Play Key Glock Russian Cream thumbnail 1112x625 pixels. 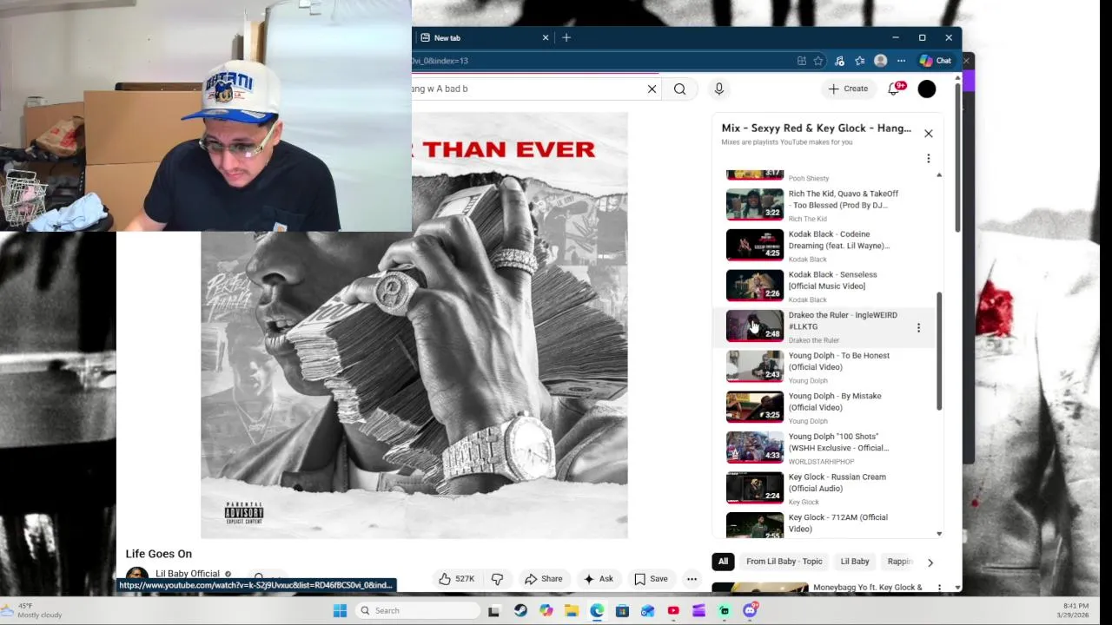(x=754, y=487)
